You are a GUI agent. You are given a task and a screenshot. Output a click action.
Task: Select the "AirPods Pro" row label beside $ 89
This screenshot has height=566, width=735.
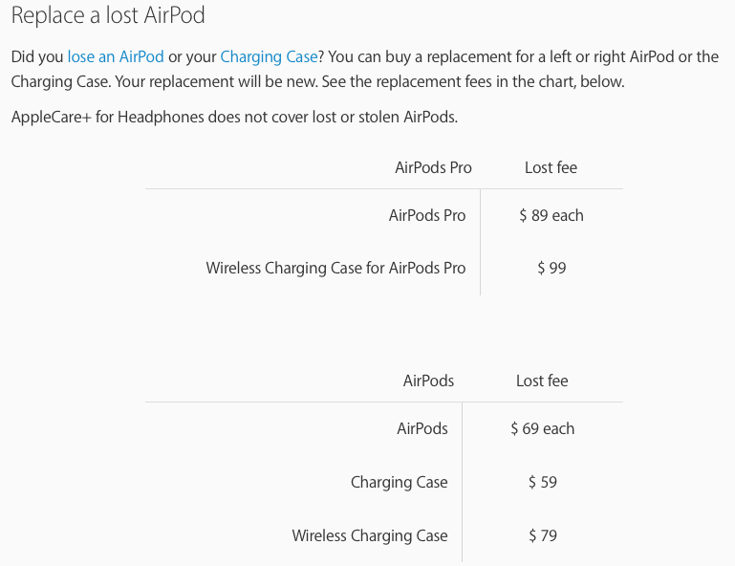pos(427,215)
